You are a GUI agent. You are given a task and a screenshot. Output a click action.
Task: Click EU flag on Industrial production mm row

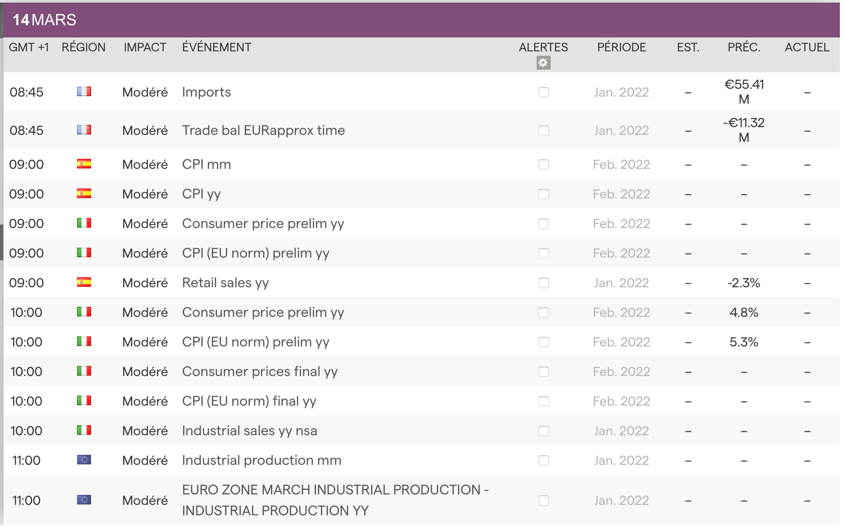(x=84, y=460)
